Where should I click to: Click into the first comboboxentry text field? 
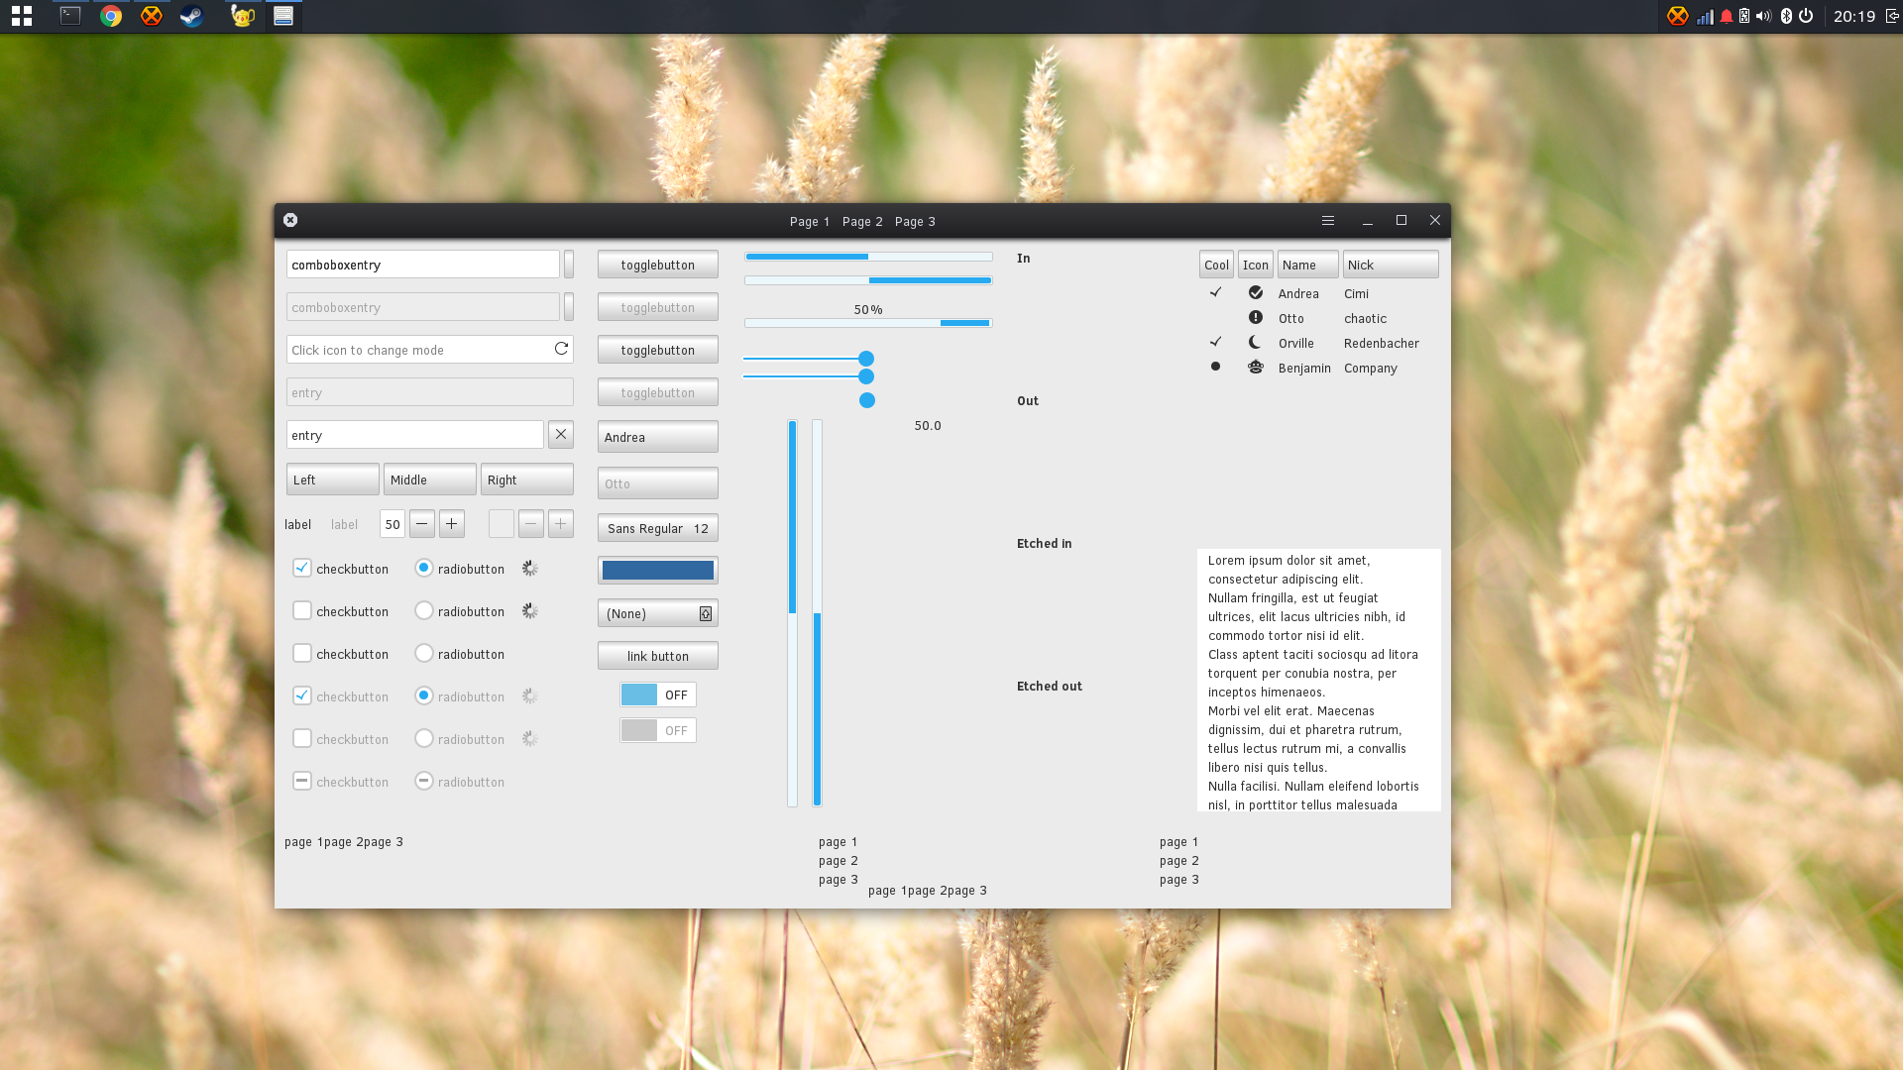(x=423, y=265)
